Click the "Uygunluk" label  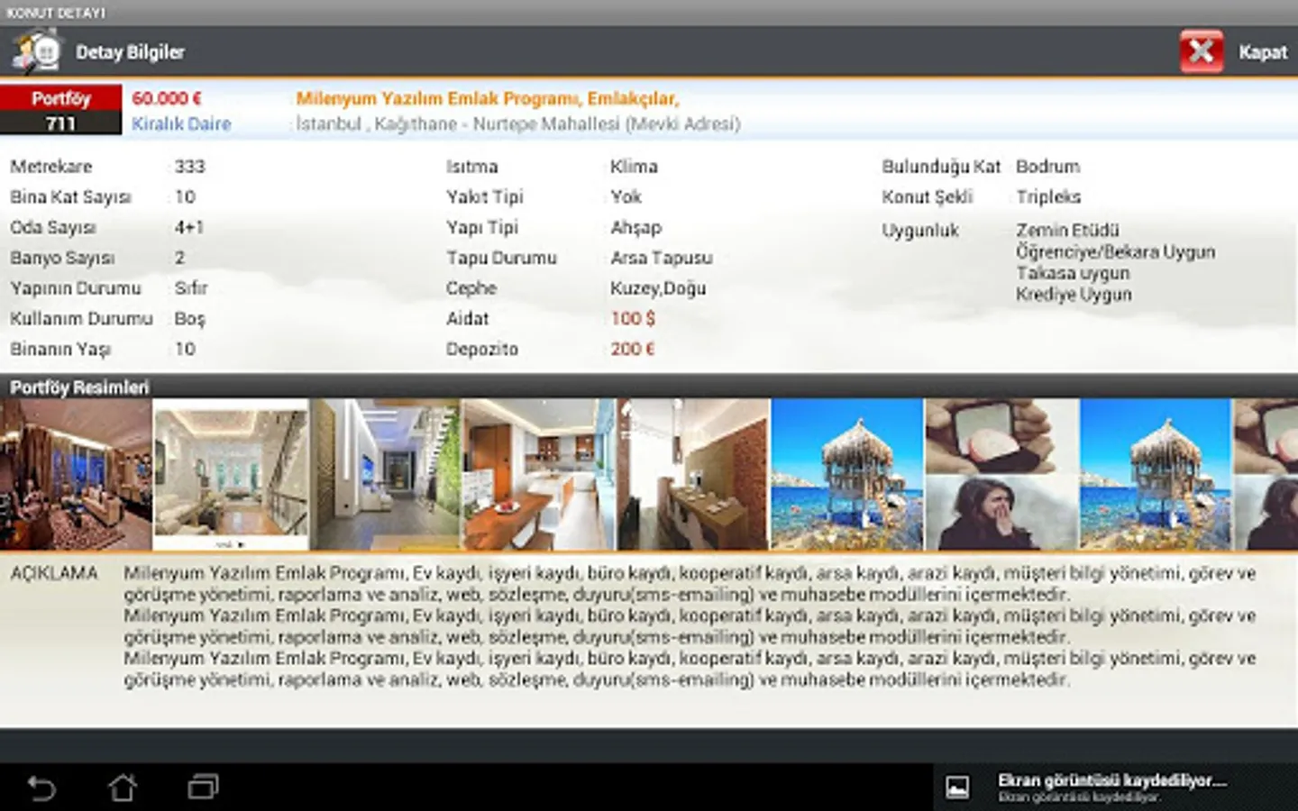[x=919, y=231]
